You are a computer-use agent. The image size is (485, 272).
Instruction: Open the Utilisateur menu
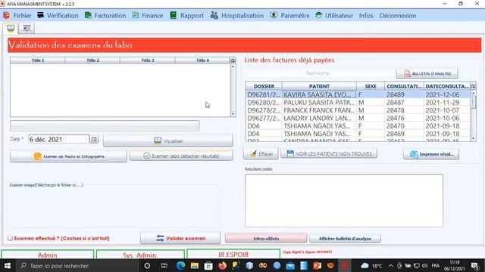click(334, 15)
